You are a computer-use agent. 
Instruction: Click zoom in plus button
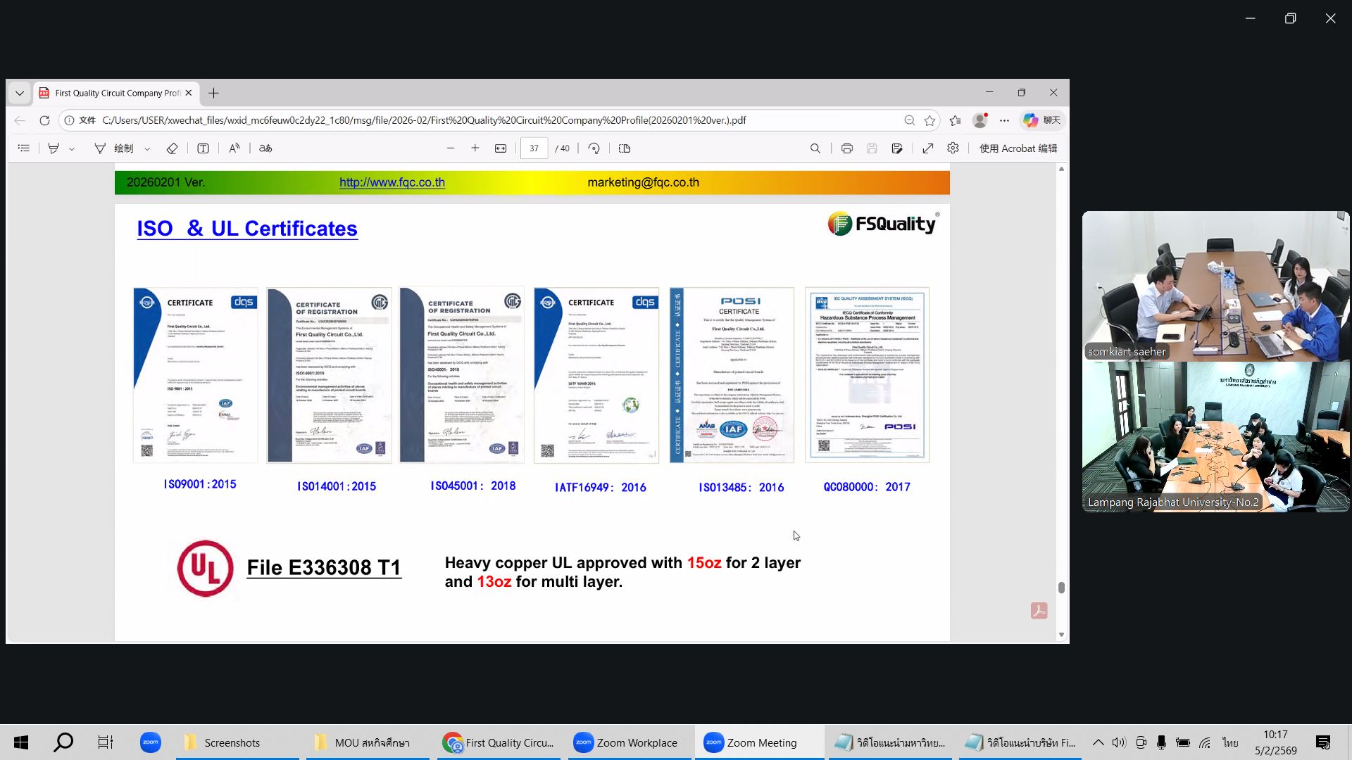pos(475,148)
